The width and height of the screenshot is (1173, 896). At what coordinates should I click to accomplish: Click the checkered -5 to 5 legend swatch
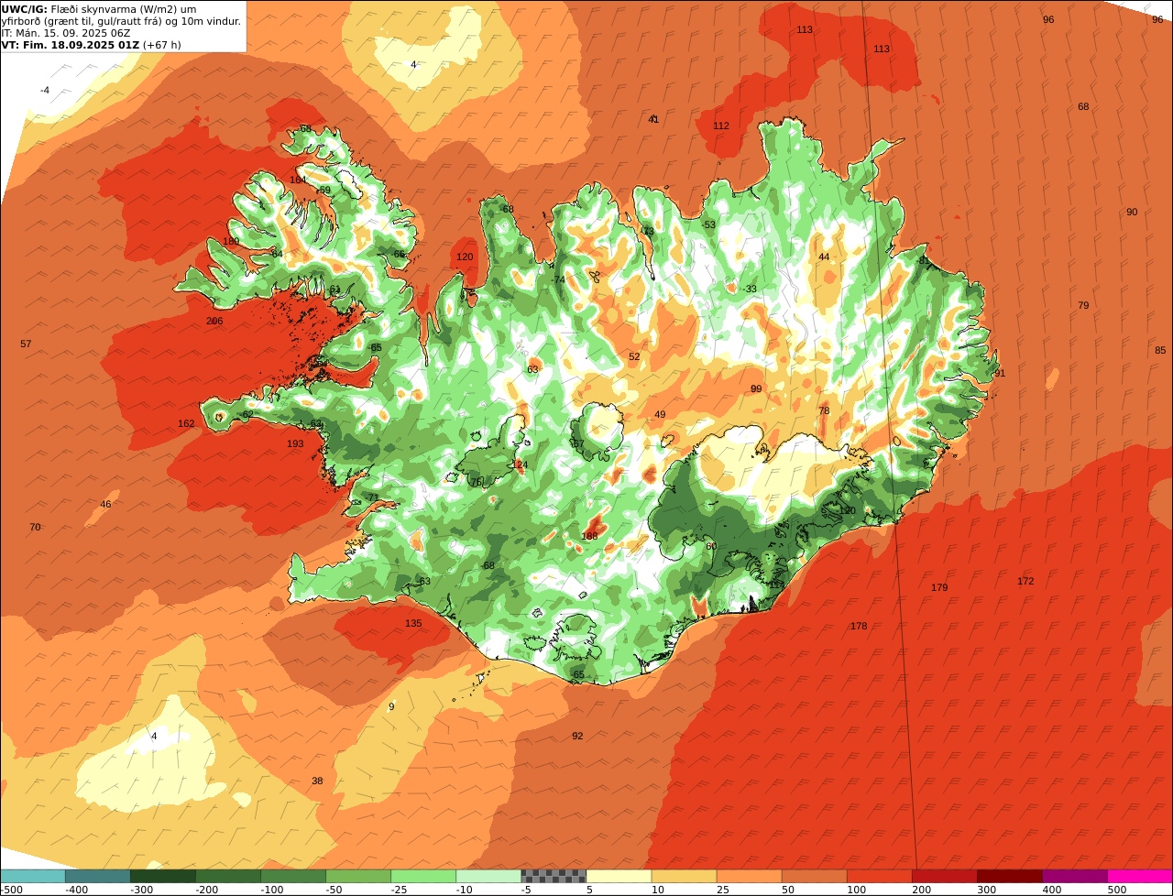tap(554, 877)
